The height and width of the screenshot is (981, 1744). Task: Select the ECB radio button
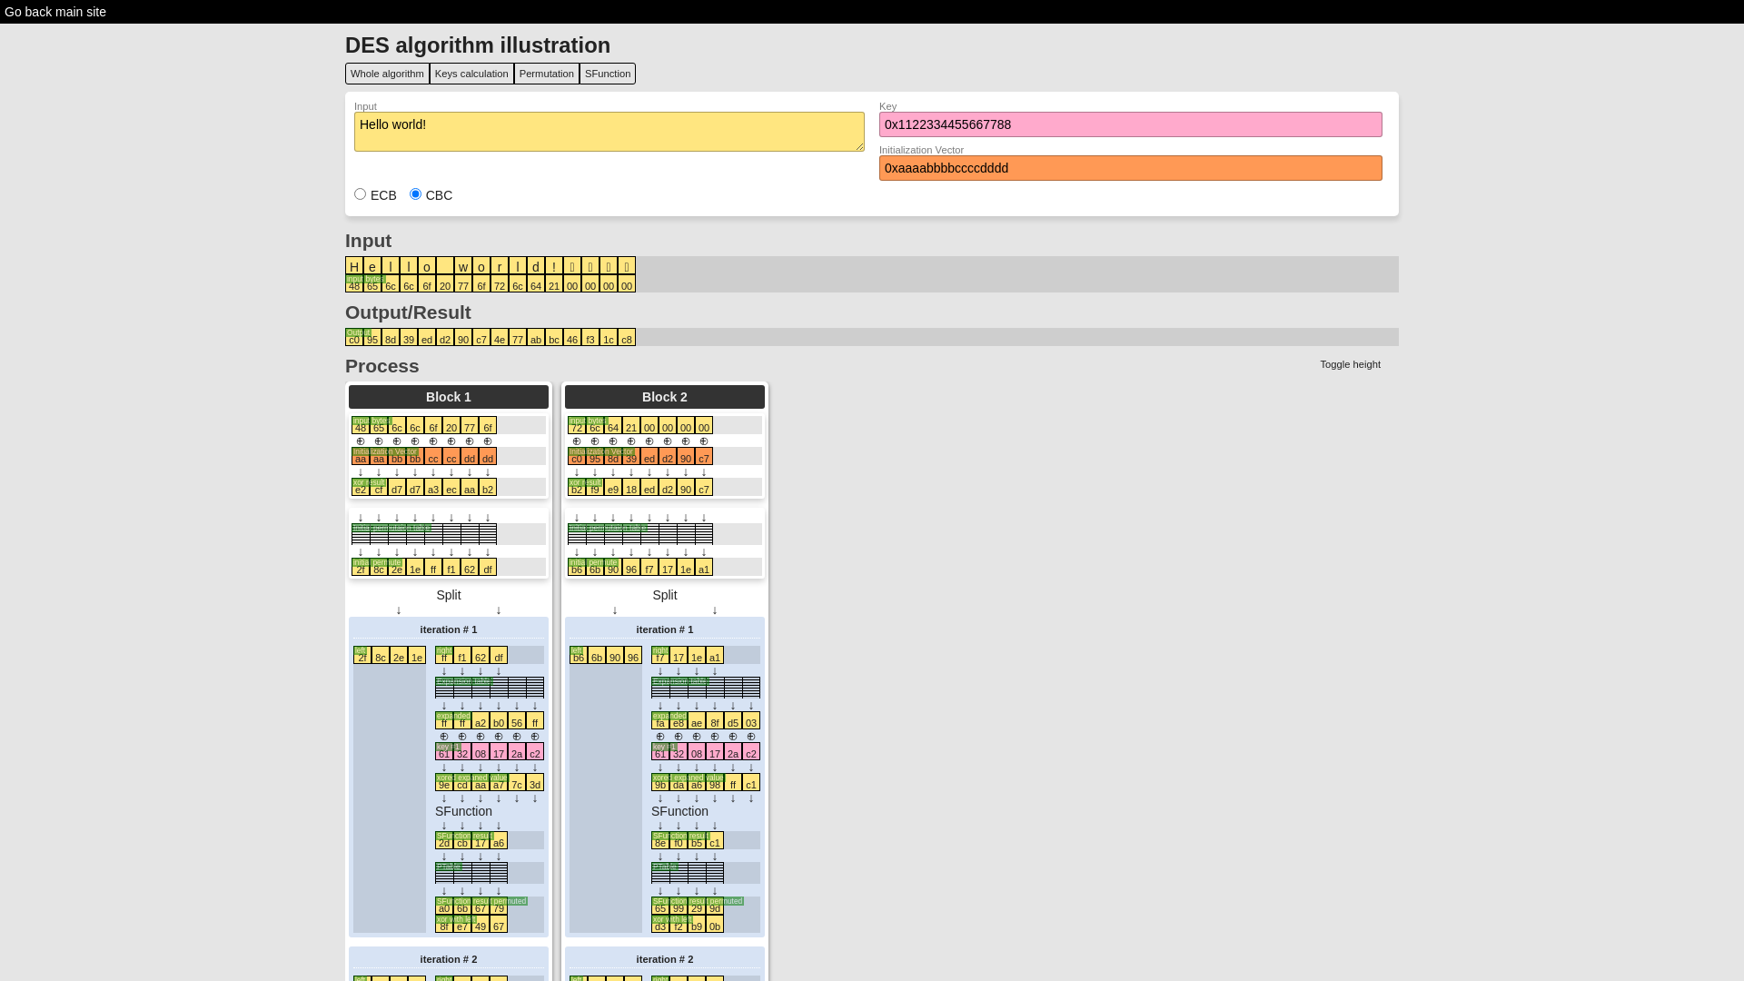point(361,194)
